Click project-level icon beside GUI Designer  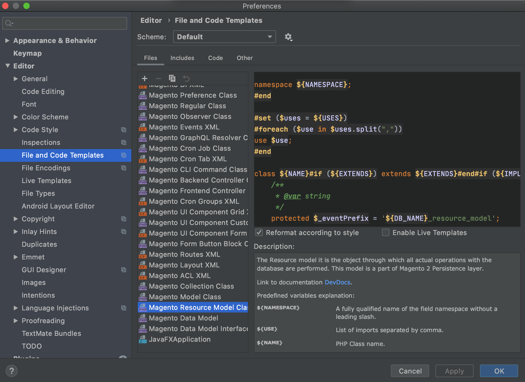tap(124, 270)
